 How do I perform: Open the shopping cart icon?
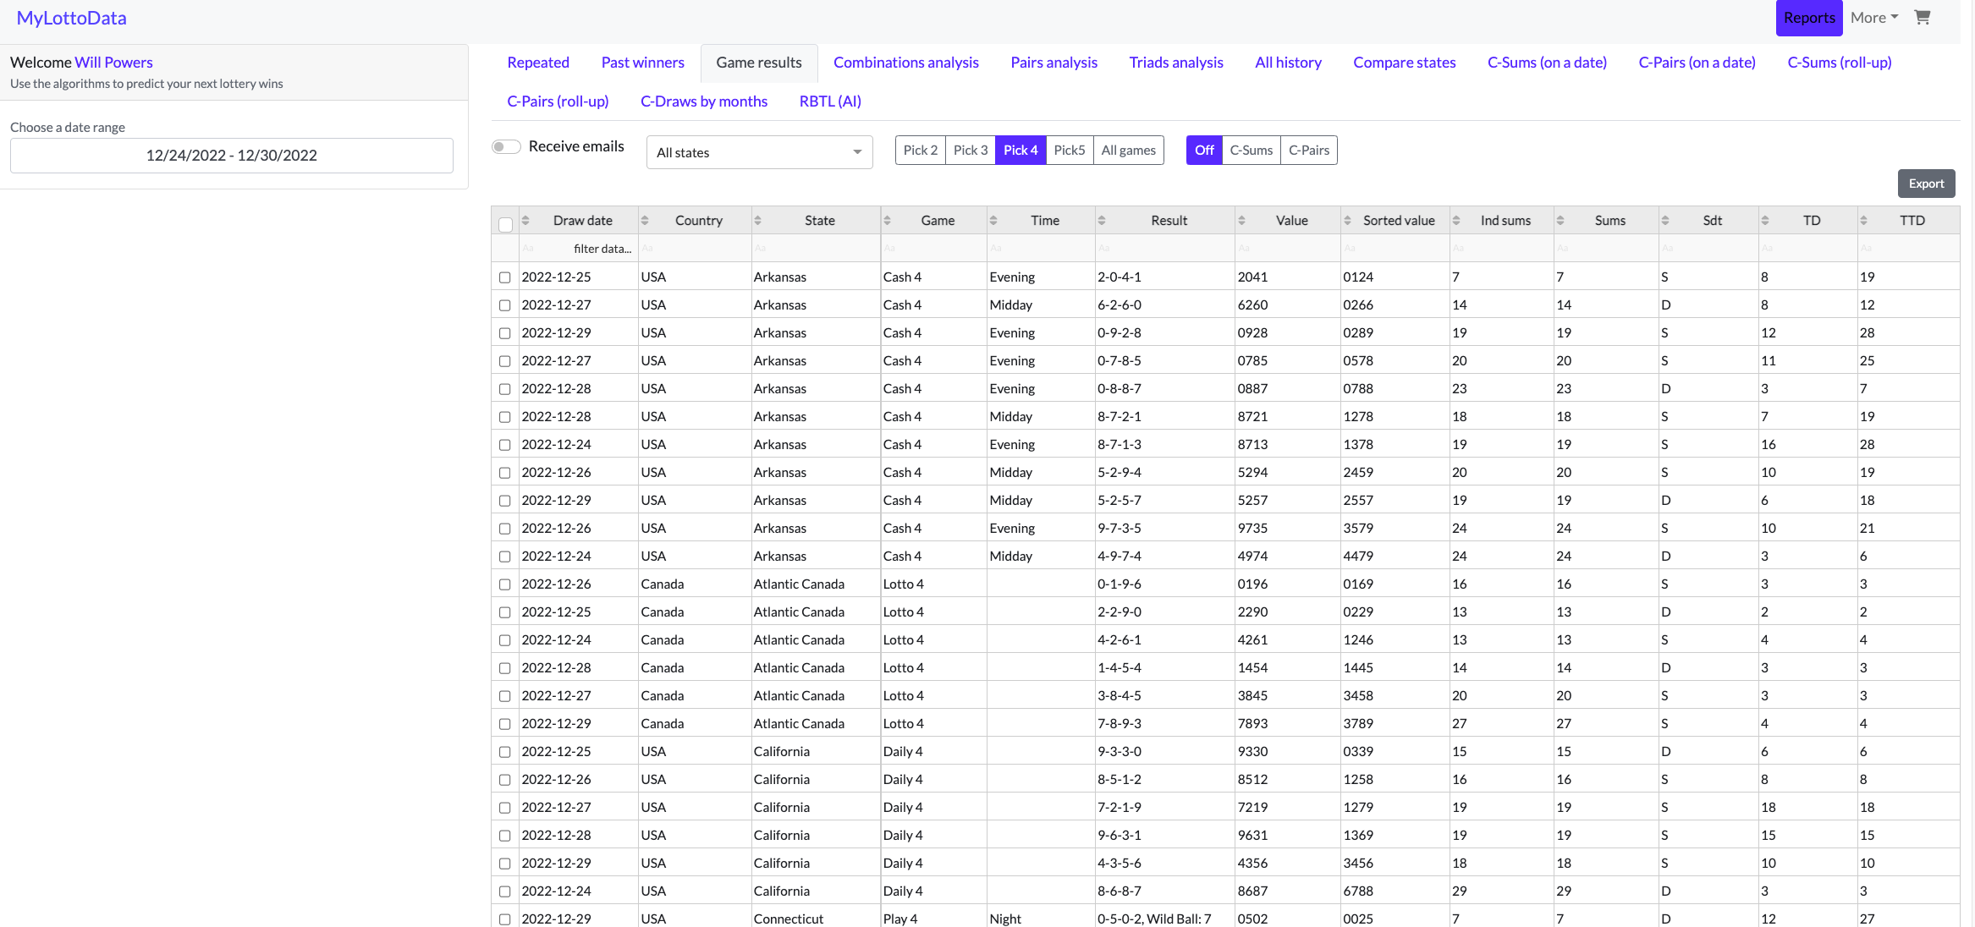pos(1923,17)
